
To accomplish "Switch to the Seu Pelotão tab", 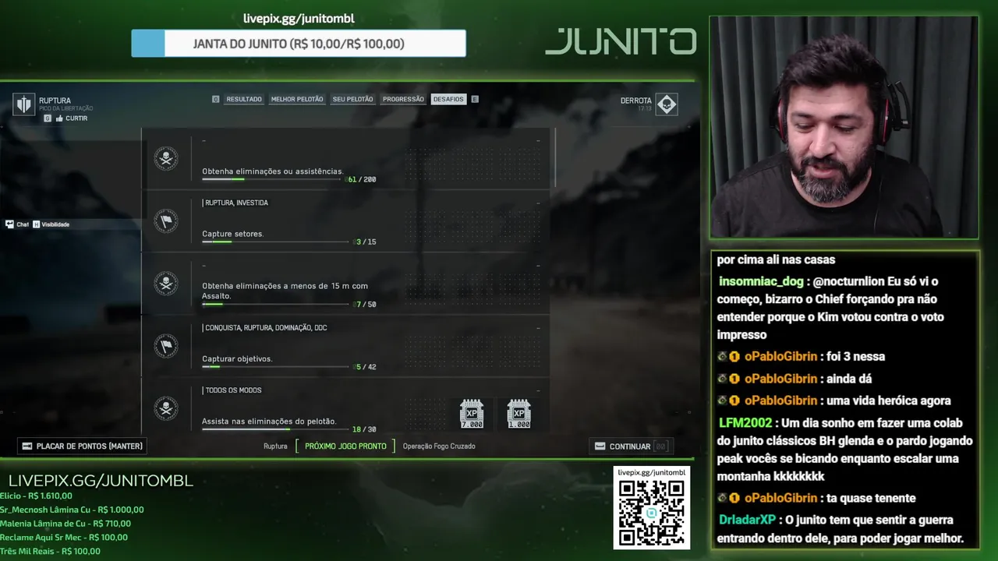I will point(353,100).
